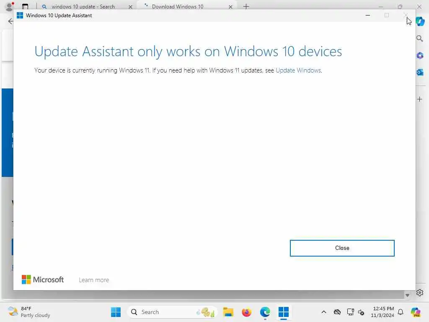Go back in the Edge browser
This screenshot has height=322, width=429.
[10, 21]
